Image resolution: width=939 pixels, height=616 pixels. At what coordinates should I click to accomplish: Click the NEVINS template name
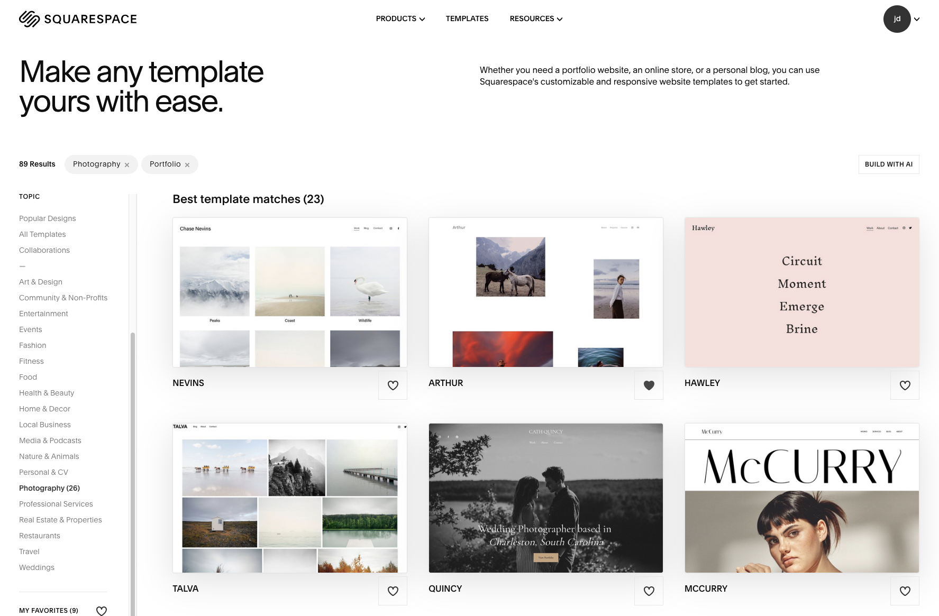coord(188,383)
